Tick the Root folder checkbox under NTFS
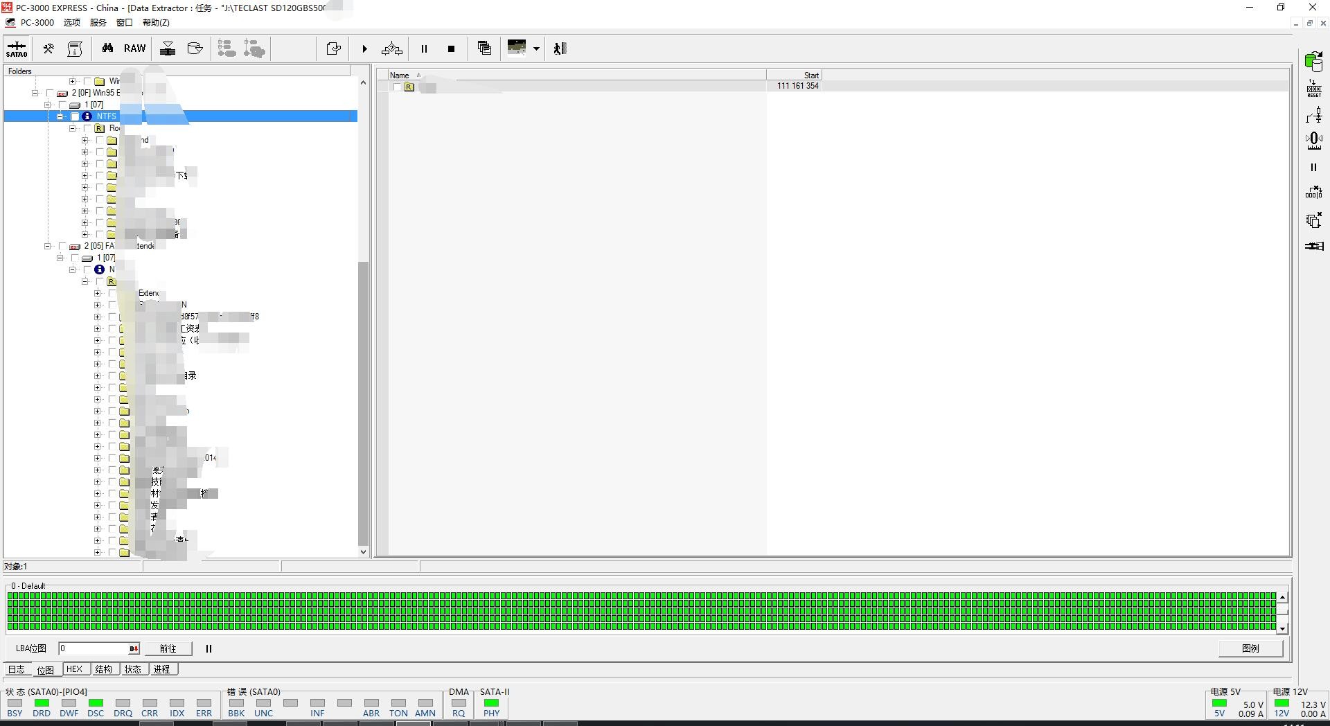The height and width of the screenshot is (726, 1330). 87,128
